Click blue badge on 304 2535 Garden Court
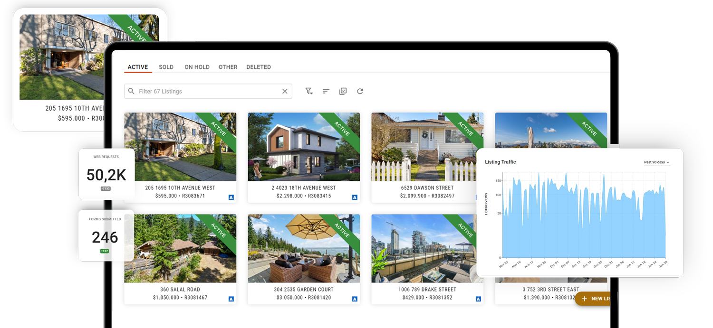Viewport: 713px width, 328px height. pos(355,299)
